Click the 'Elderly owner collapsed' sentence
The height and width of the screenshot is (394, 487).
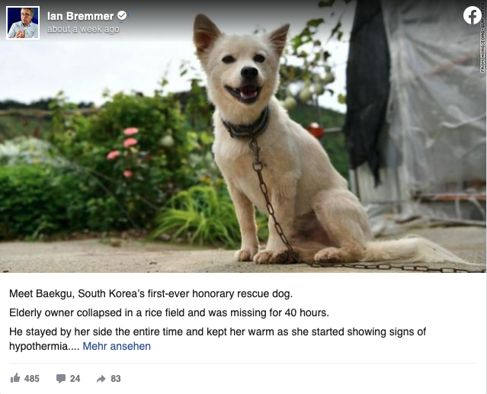pos(169,312)
